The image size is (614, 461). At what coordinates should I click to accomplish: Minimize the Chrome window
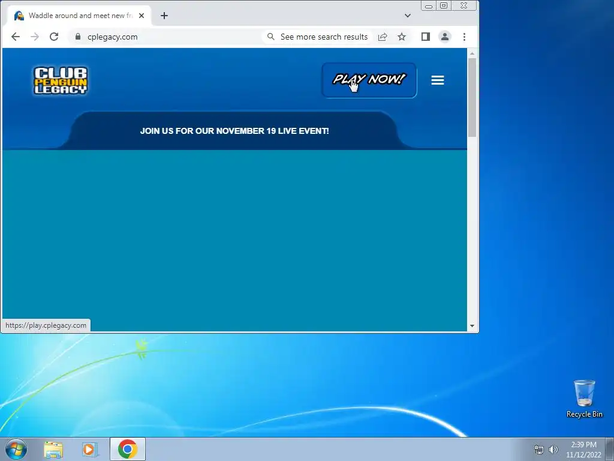[429, 6]
